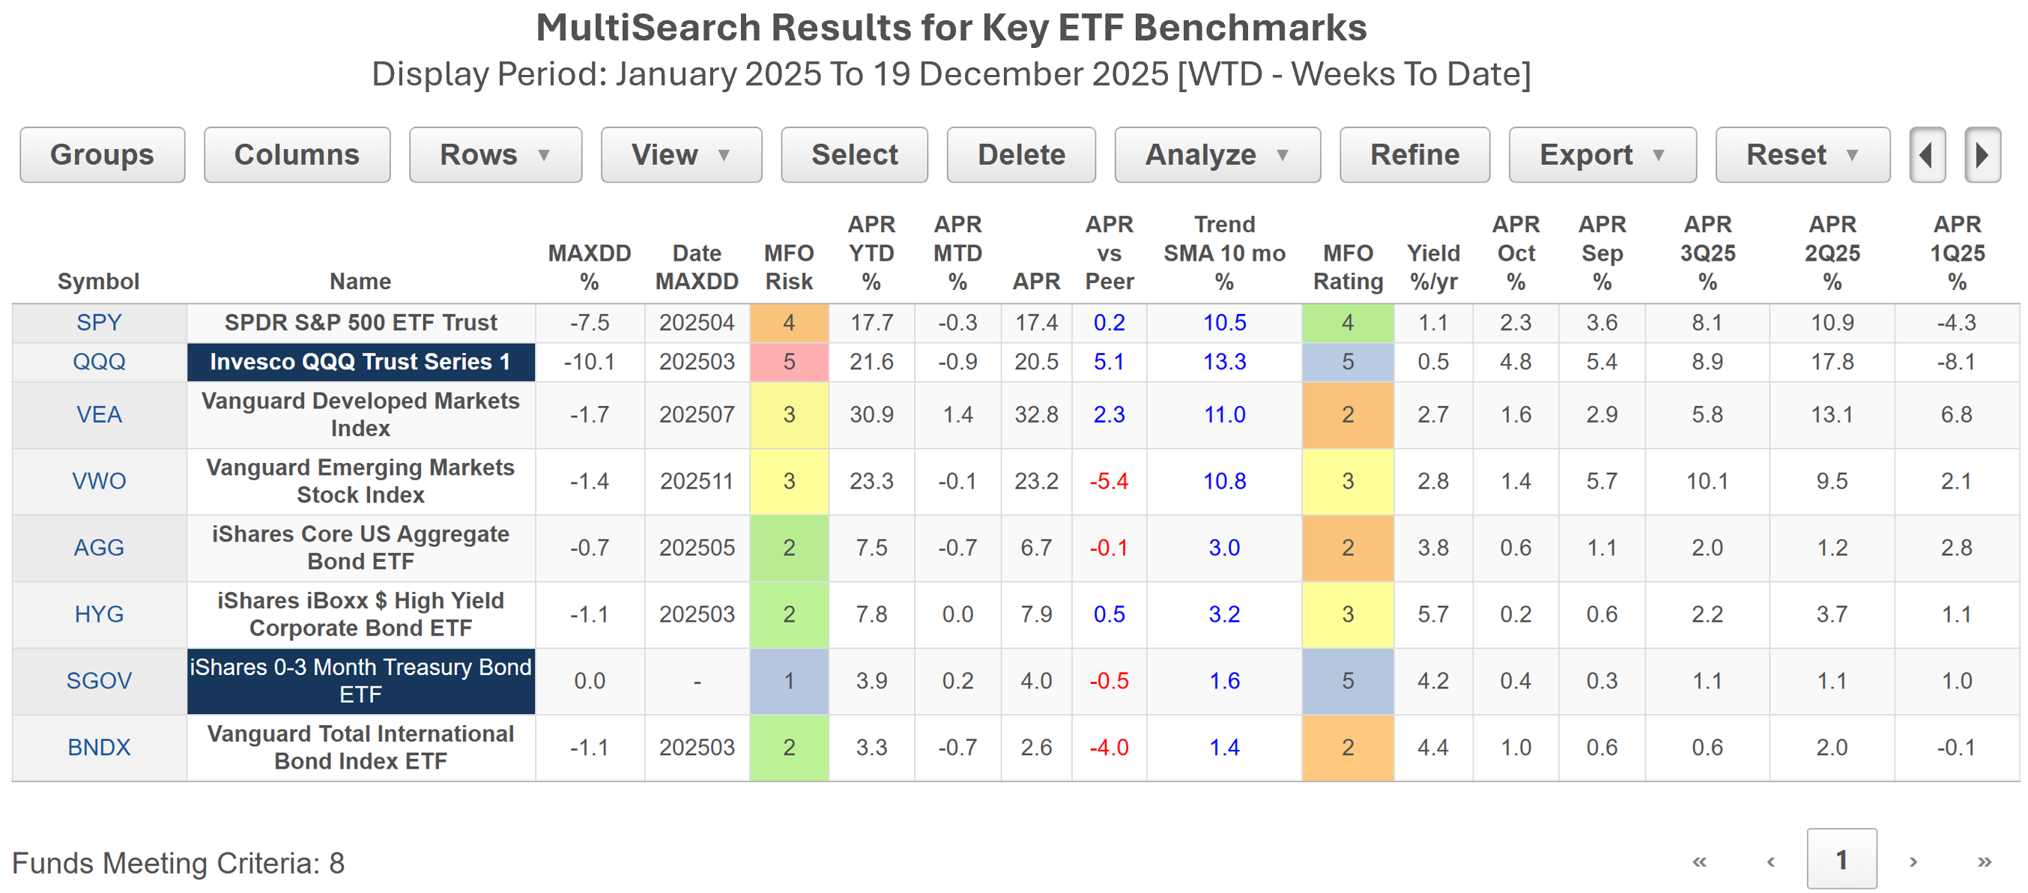The height and width of the screenshot is (893, 2028).
Task: Open the Rows dropdown menu
Action: coord(494,155)
